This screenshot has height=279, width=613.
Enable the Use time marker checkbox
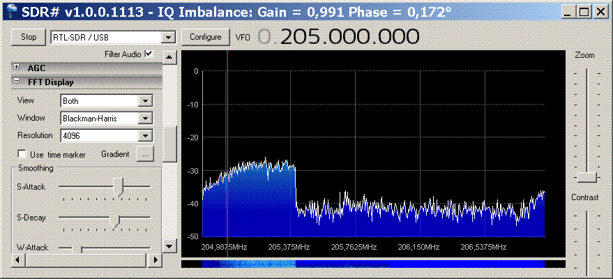point(22,154)
